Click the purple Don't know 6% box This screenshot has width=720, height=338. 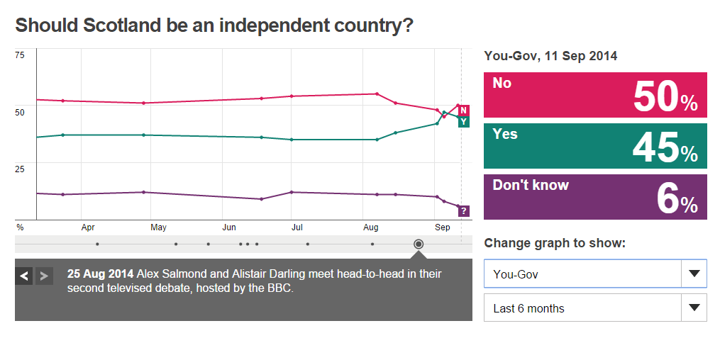pos(595,197)
